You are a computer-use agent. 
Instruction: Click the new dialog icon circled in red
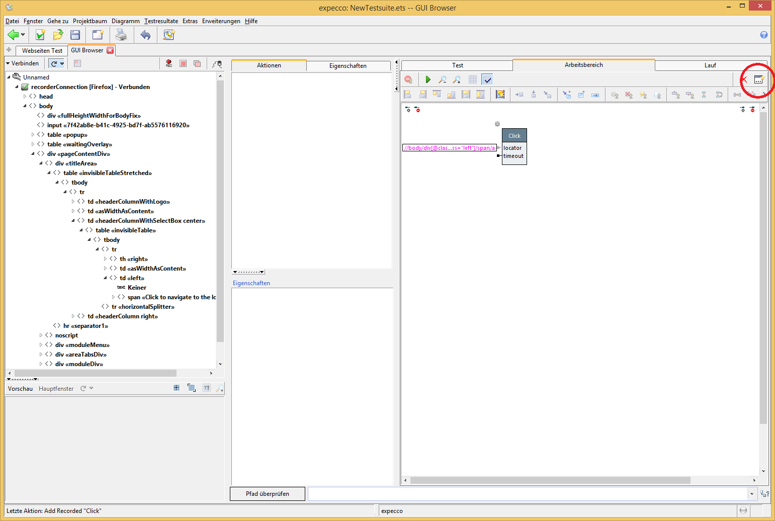pyautogui.click(x=759, y=79)
